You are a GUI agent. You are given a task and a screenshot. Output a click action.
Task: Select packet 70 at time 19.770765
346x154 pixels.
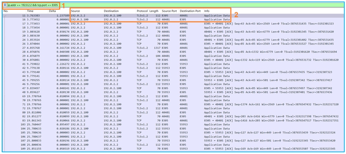tap(173, 100)
